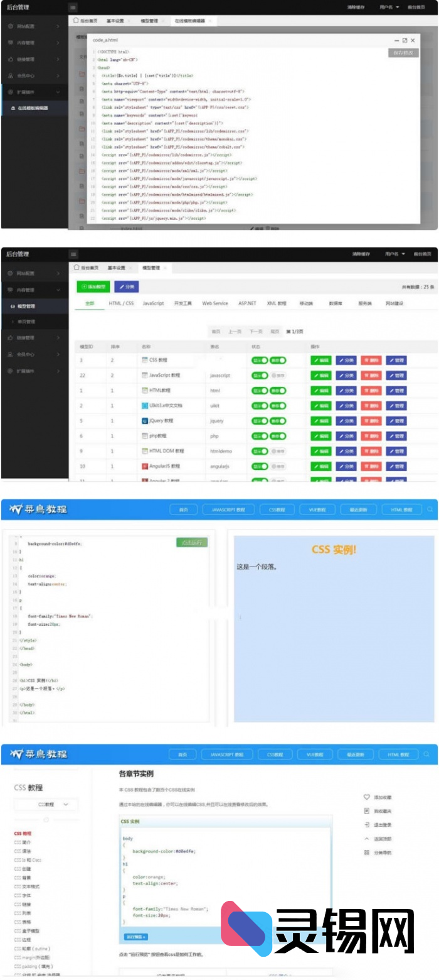Open the 用户名 dropdown above the model list
The width and height of the screenshot is (439, 980).
[x=395, y=254]
